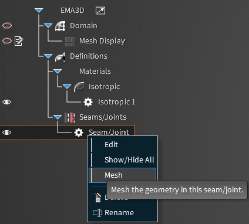The width and height of the screenshot is (249, 224).
Task: Click the Seams/Joints striped icon
Action: tap(70, 117)
